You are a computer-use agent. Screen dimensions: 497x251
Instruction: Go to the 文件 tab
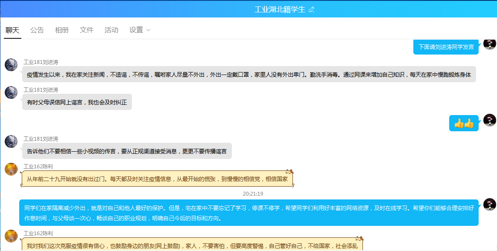[87, 30]
